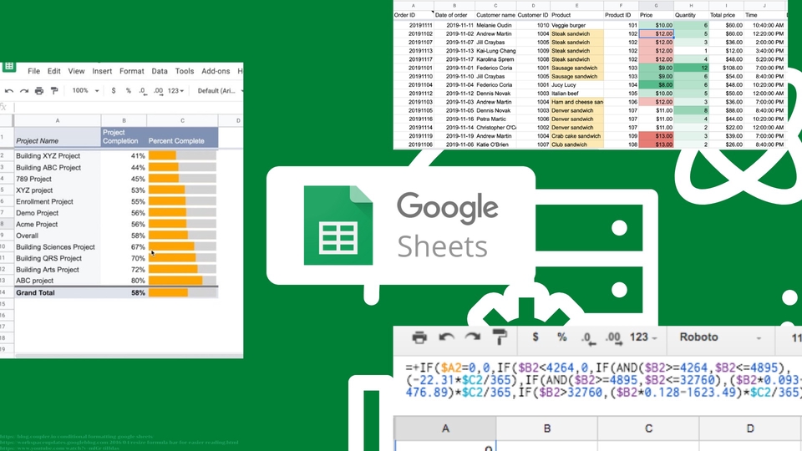Click the 'Percent Complete' header cell
The height and width of the screenshot is (451, 802).
click(x=182, y=137)
